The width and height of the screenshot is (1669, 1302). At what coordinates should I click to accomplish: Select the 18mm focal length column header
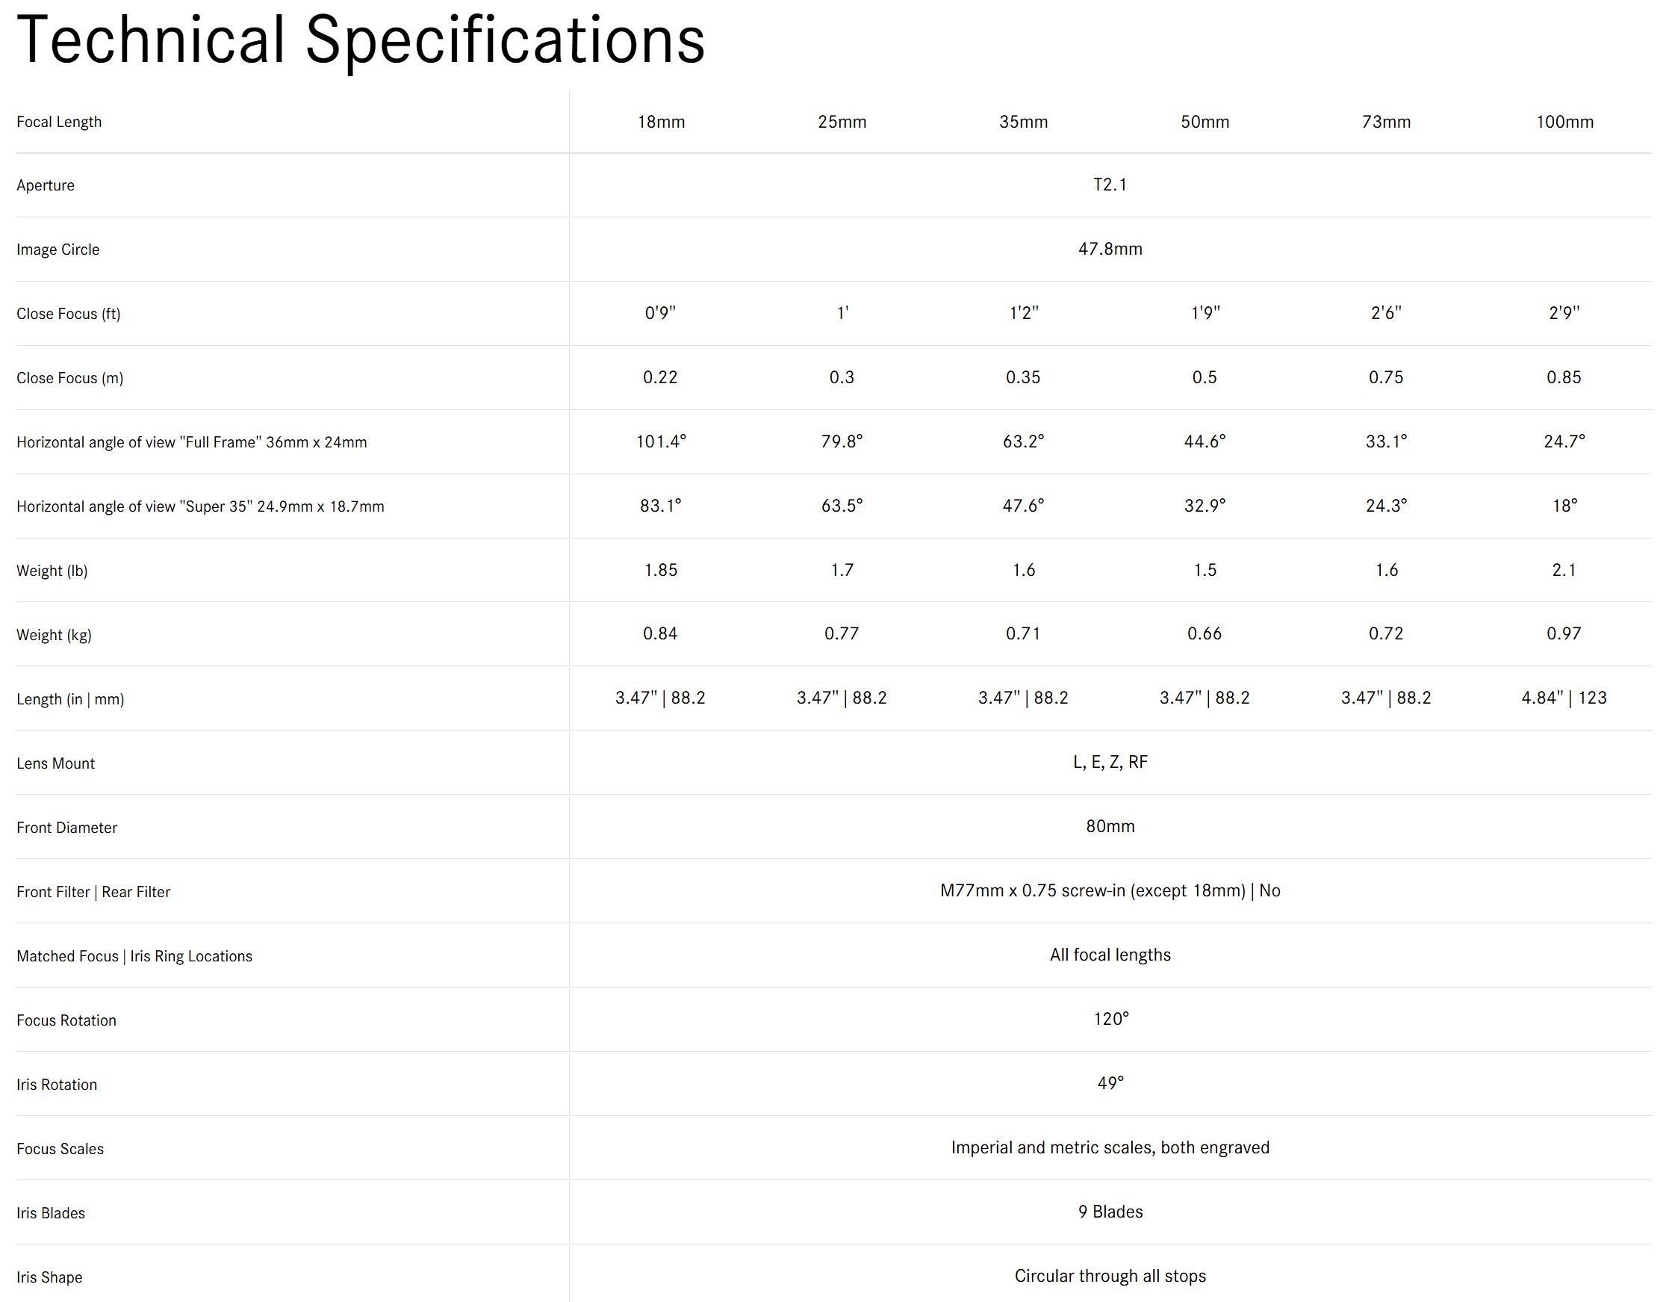click(661, 122)
